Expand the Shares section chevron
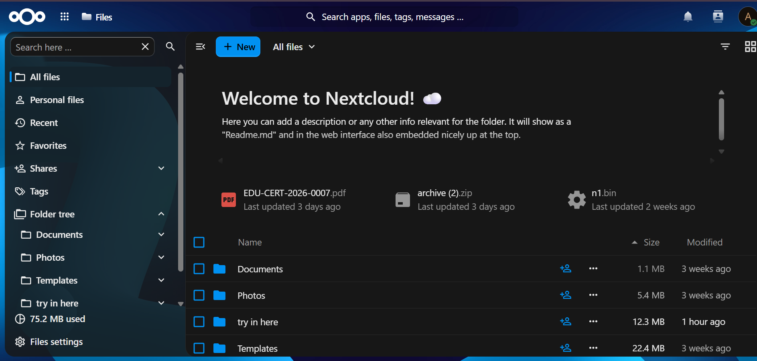Image resolution: width=757 pixels, height=361 pixels. click(x=161, y=168)
